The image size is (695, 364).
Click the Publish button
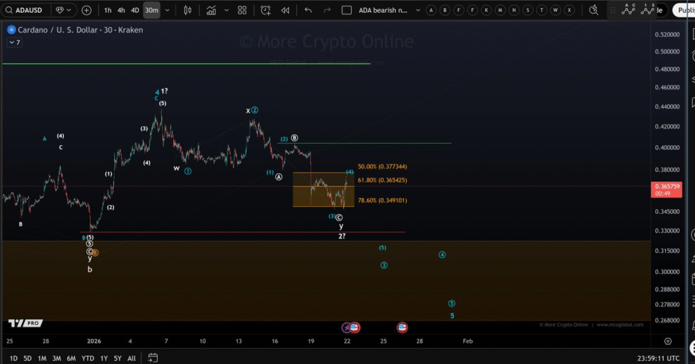tap(684, 10)
